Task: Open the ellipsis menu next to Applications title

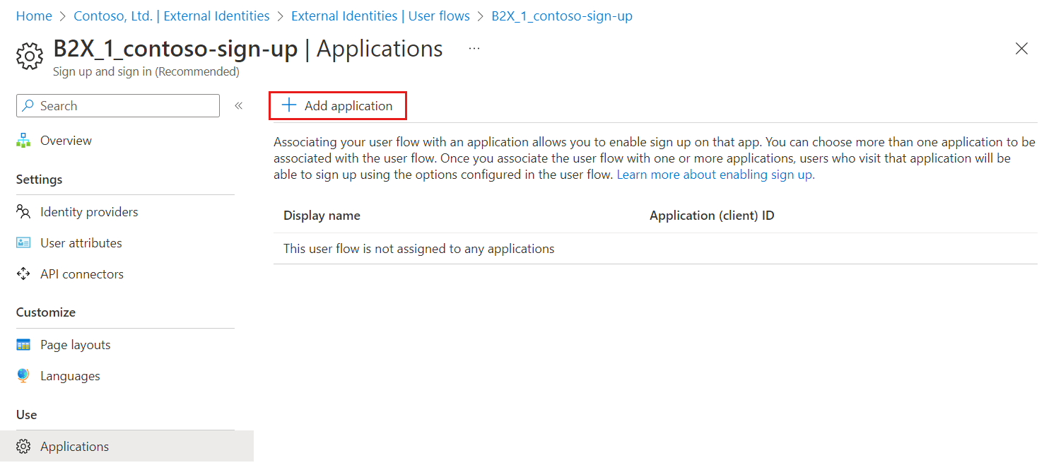Action: click(474, 48)
